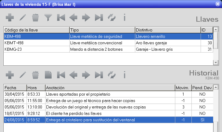
Task: Sort by Pend. Dev. column header
Action: pos(202,88)
